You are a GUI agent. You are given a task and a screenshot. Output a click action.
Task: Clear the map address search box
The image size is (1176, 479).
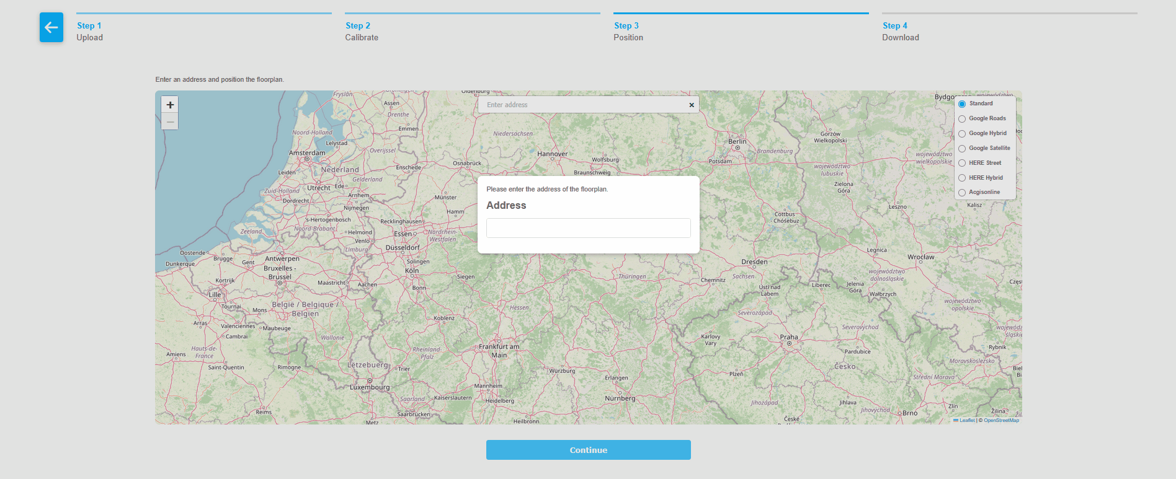[x=692, y=105]
